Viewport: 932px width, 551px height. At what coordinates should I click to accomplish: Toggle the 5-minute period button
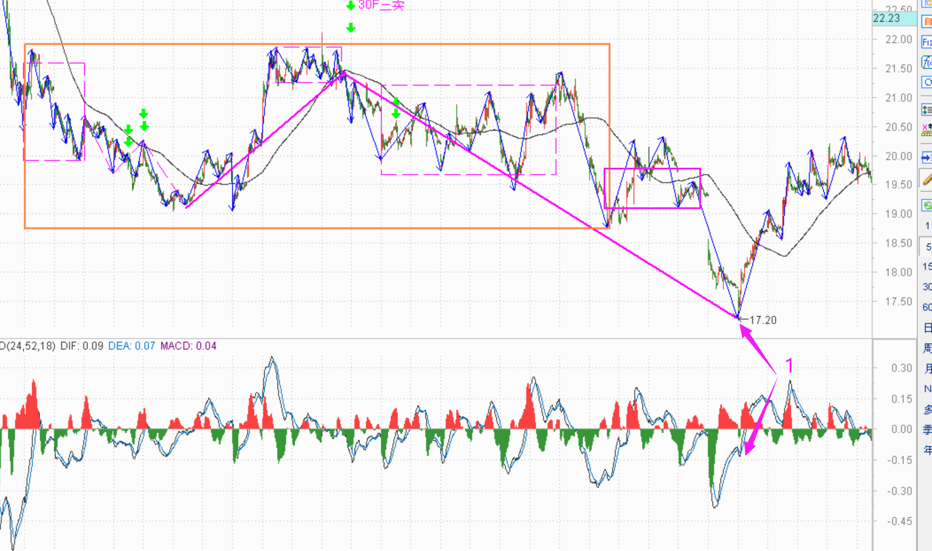tap(927, 247)
